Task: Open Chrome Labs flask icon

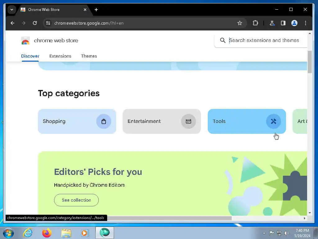Action: (x=272, y=23)
